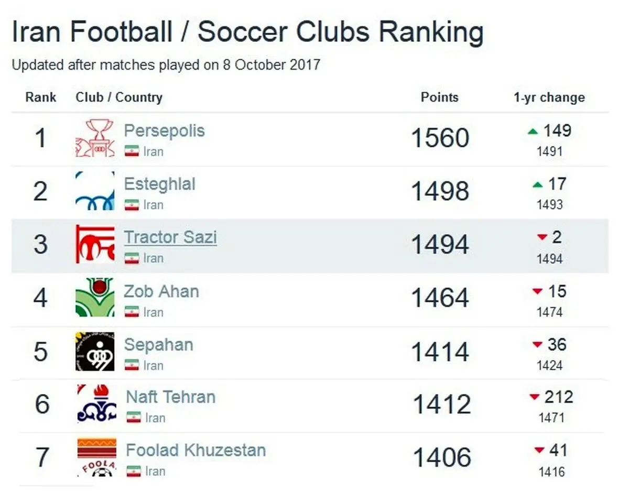
Task: Click the Rank column header
Action: click(x=41, y=97)
